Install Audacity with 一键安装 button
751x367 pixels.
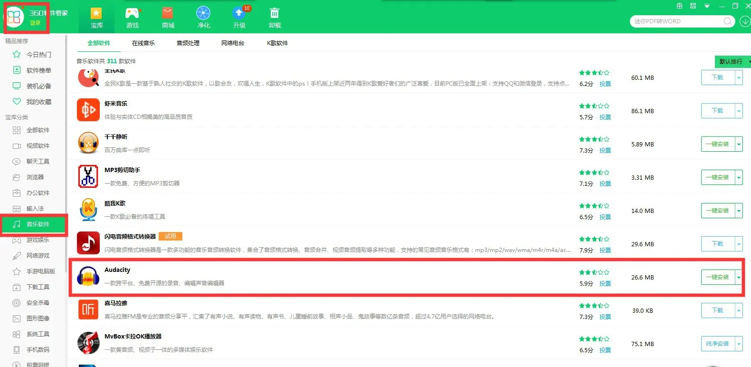(718, 277)
